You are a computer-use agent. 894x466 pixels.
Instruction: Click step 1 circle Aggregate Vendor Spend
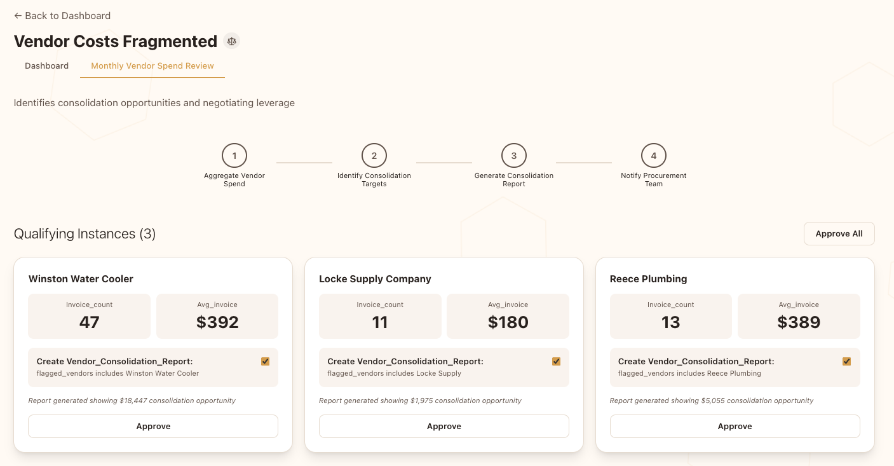click(x=234, y=156)
